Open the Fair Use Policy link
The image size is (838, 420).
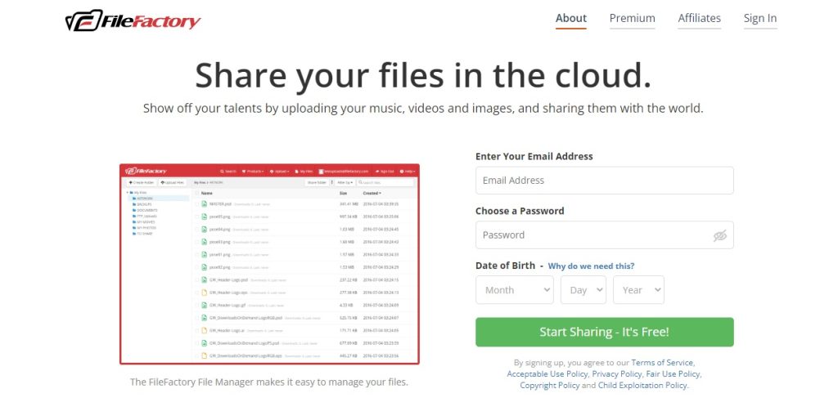[x=673, y=373]
